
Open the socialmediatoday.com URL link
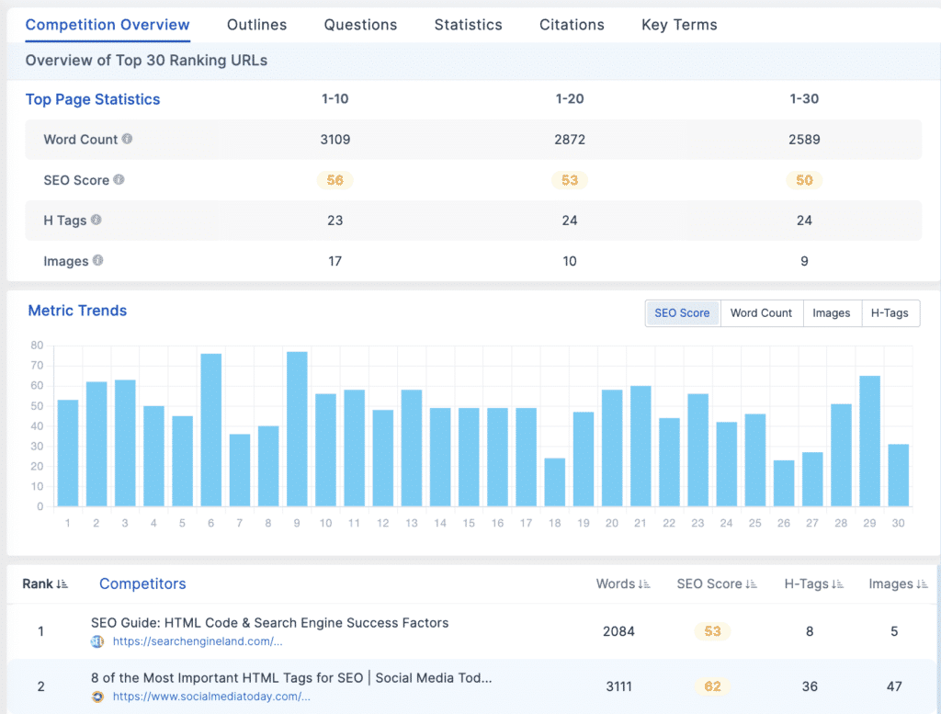[211, 697]
